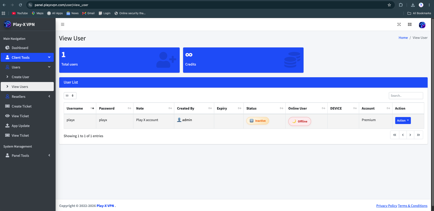Viewport: 434px width, 211px height.
Task: Click the address bar URL
Action: [x=61, y=5]
